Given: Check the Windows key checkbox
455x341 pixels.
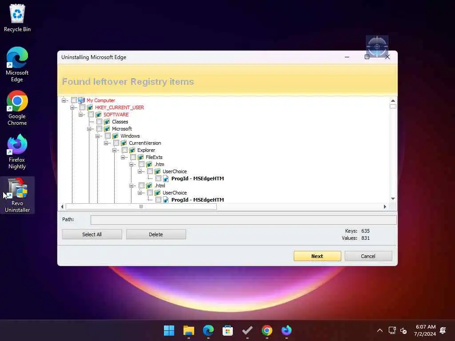Looking at the screenshot, I should (x=108, y=136).
